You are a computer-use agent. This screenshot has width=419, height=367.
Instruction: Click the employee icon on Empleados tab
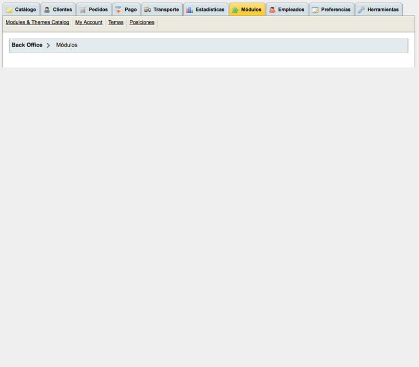[272, 10]
